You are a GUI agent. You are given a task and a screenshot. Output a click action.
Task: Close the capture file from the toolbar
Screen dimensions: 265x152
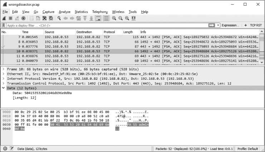45,18
